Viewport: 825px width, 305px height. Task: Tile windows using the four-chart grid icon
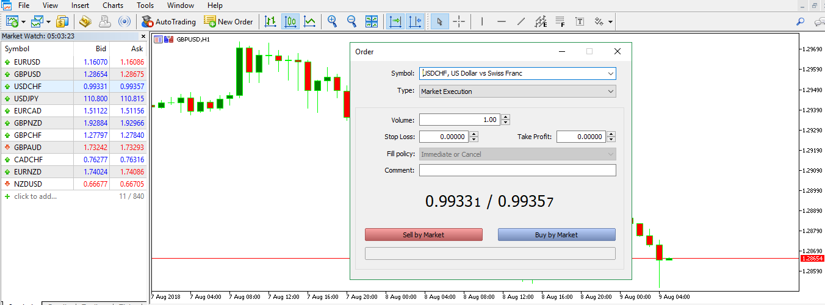372,21
